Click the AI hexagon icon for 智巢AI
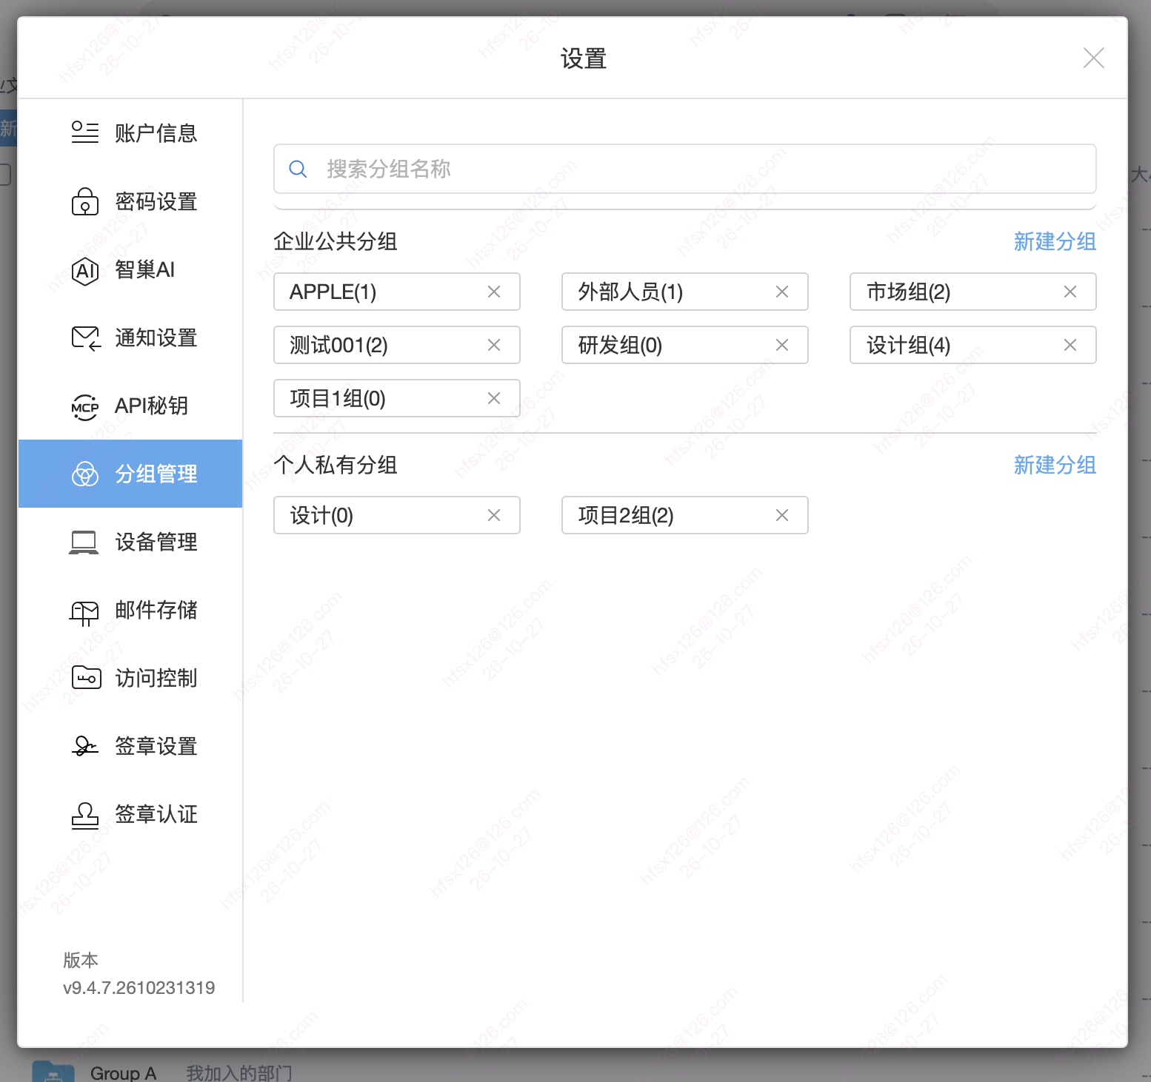The image size is (1151, 1082). pos(84,270)
